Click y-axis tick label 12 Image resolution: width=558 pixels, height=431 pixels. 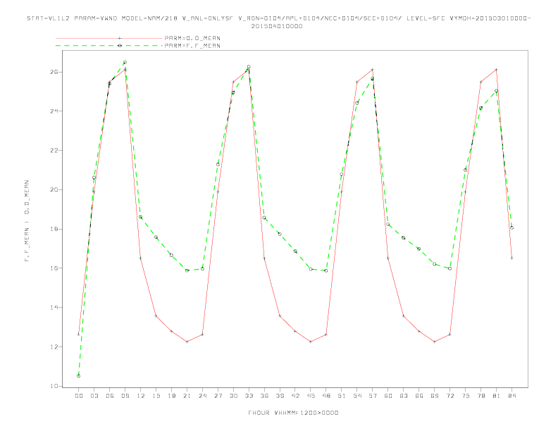54,346
